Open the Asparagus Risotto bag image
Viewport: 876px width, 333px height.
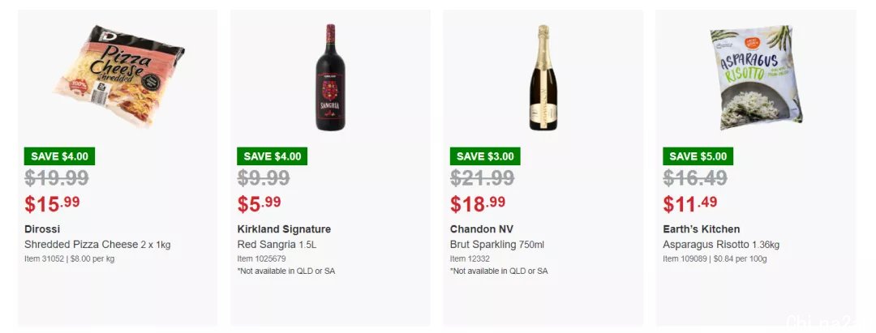point(756,78)
